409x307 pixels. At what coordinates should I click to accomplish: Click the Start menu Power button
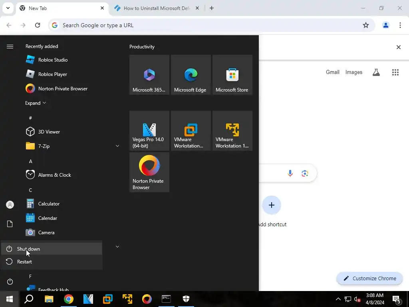tap(10, 281)
